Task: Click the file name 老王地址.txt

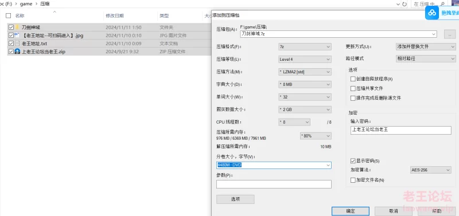Action: 34,44
